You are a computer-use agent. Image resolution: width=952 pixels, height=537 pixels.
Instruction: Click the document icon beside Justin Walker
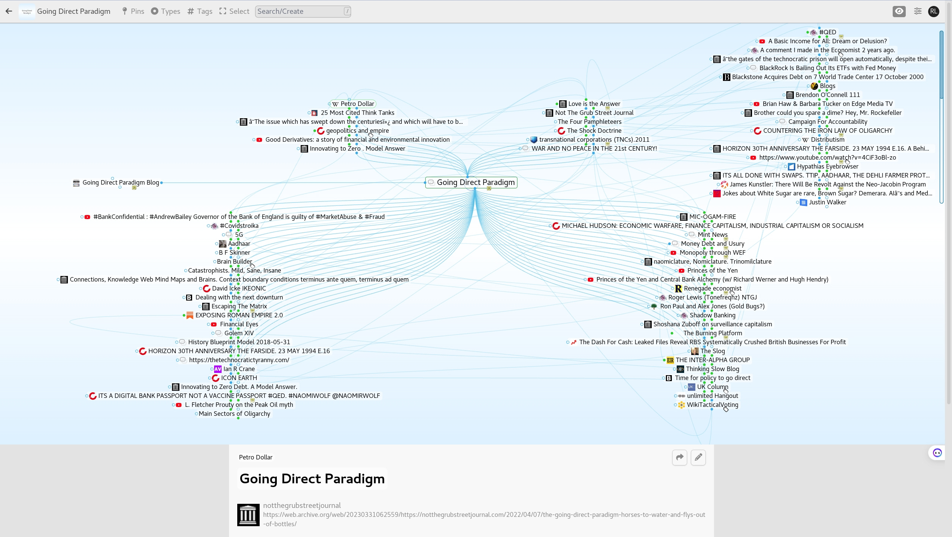click(804, 202)
